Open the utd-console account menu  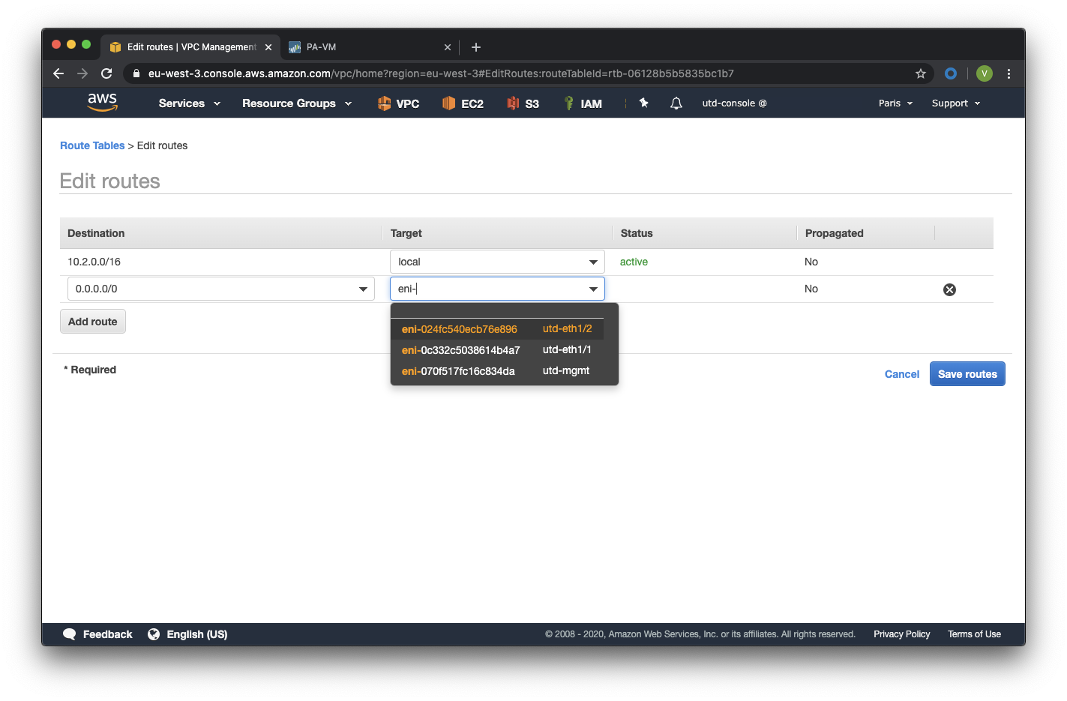(734, 103)
